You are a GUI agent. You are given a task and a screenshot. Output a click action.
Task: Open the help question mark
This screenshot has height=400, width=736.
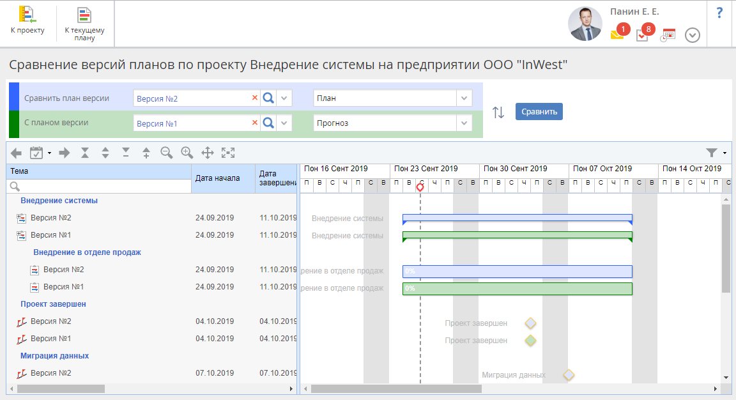[719, 13]
